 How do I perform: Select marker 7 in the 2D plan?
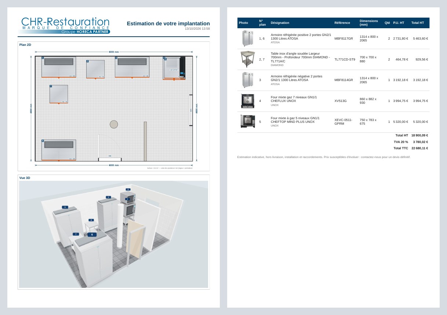click(51, 87)
